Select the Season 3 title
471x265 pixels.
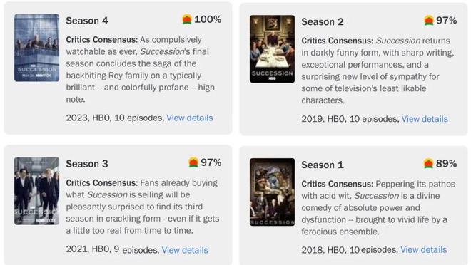[87, 164]
